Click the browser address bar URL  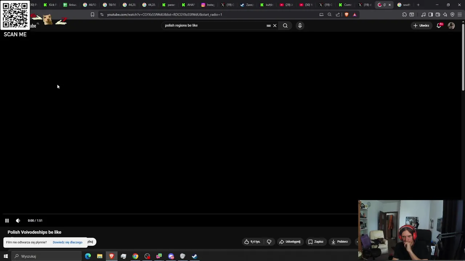pyautogui.click(x=165, y=14)
